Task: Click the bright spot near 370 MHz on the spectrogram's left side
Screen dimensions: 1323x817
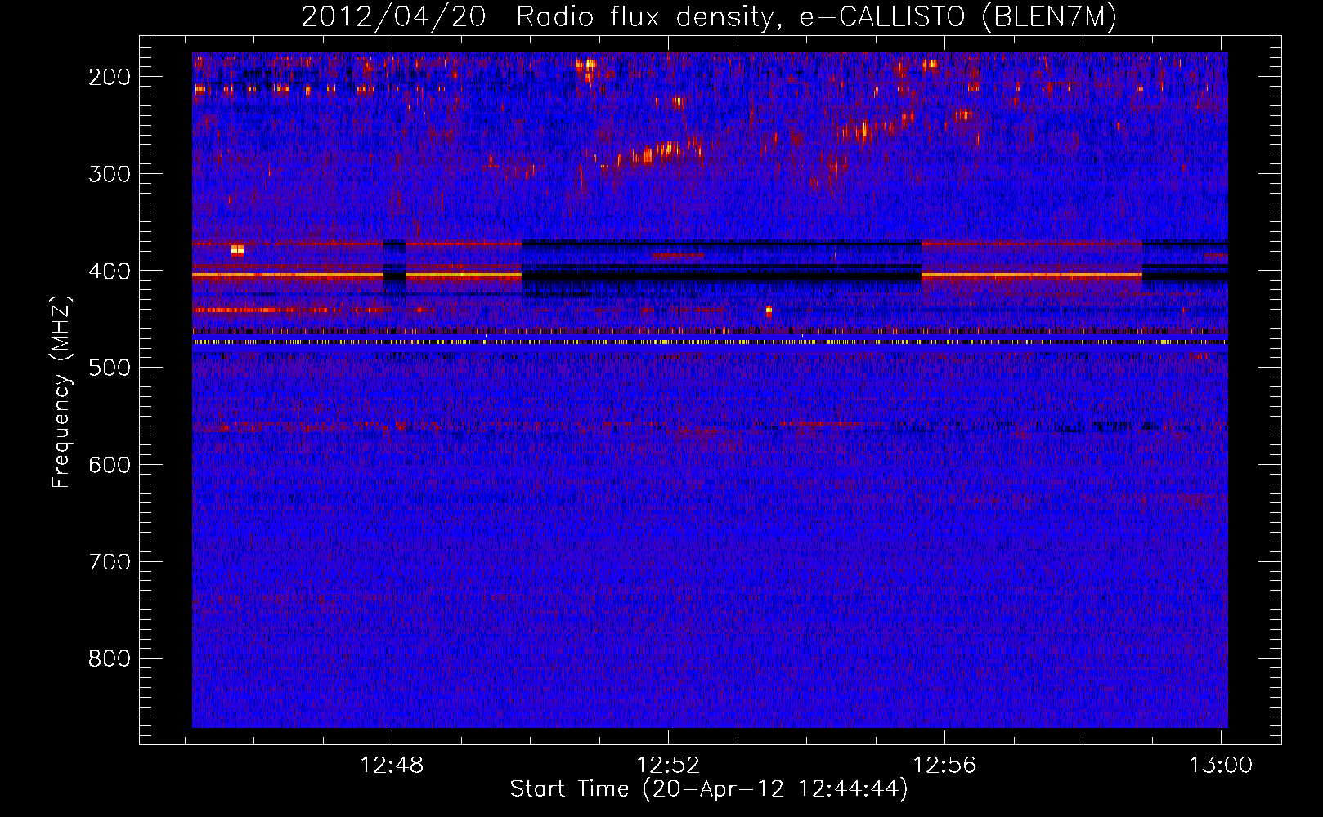Action: point(237,249)
